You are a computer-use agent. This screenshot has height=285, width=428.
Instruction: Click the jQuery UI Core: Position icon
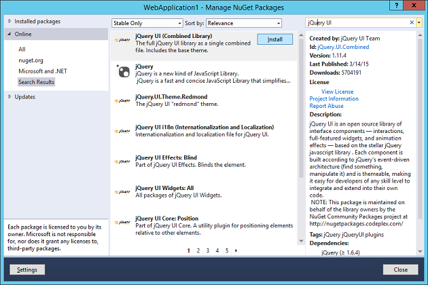coord(122,223)
